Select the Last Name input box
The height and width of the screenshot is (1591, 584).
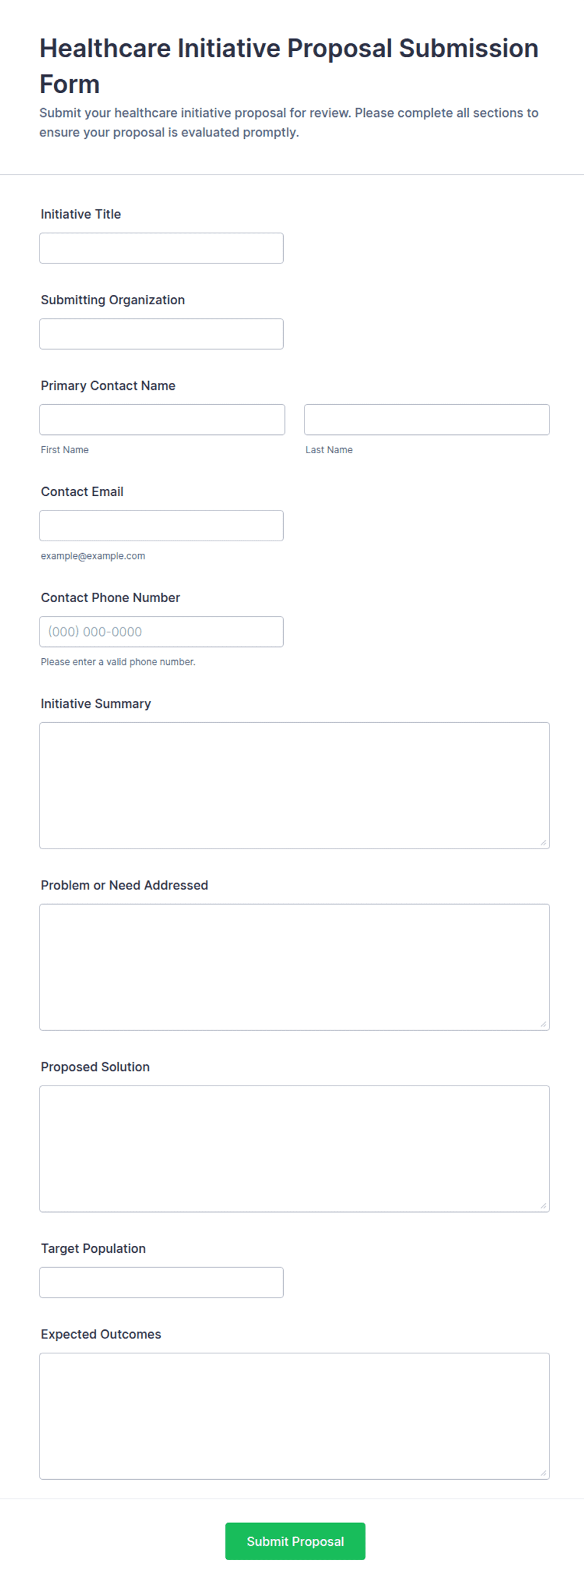point(427,420)
